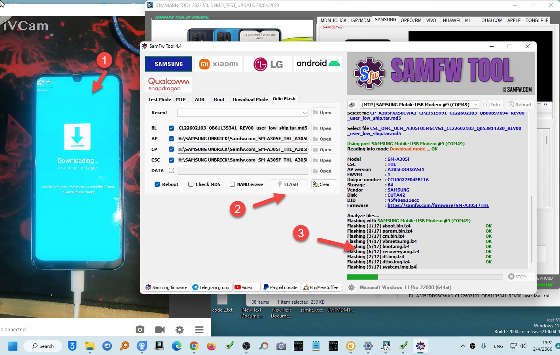
Task: Show hidden system tray icons
Action: pyautogui.click(x=463, y=346)
